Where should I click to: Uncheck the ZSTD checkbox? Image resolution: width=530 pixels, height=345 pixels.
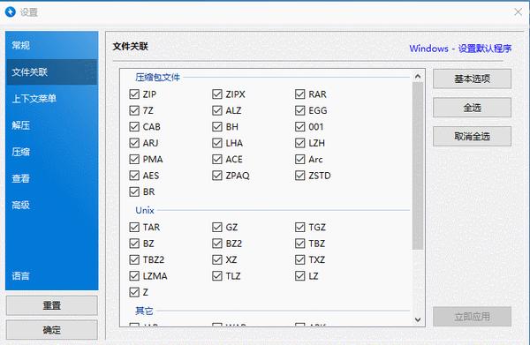[x=299, y=176]
